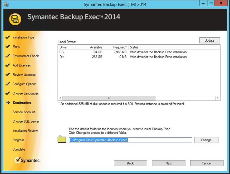Click the 0 MB required value
The image size is (230, 174).
coord(123,57)
